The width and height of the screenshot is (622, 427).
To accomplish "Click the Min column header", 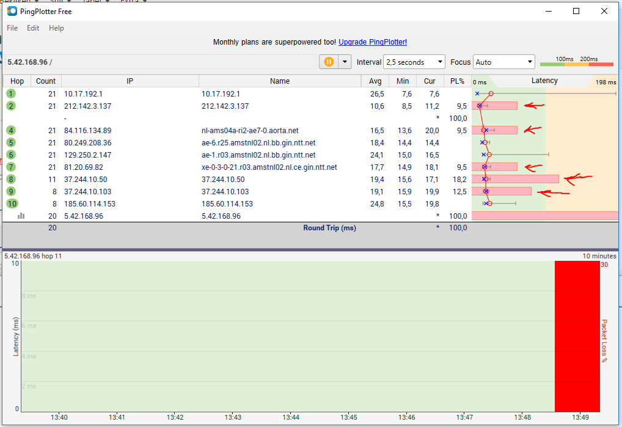I will click(x=403, y=81).
